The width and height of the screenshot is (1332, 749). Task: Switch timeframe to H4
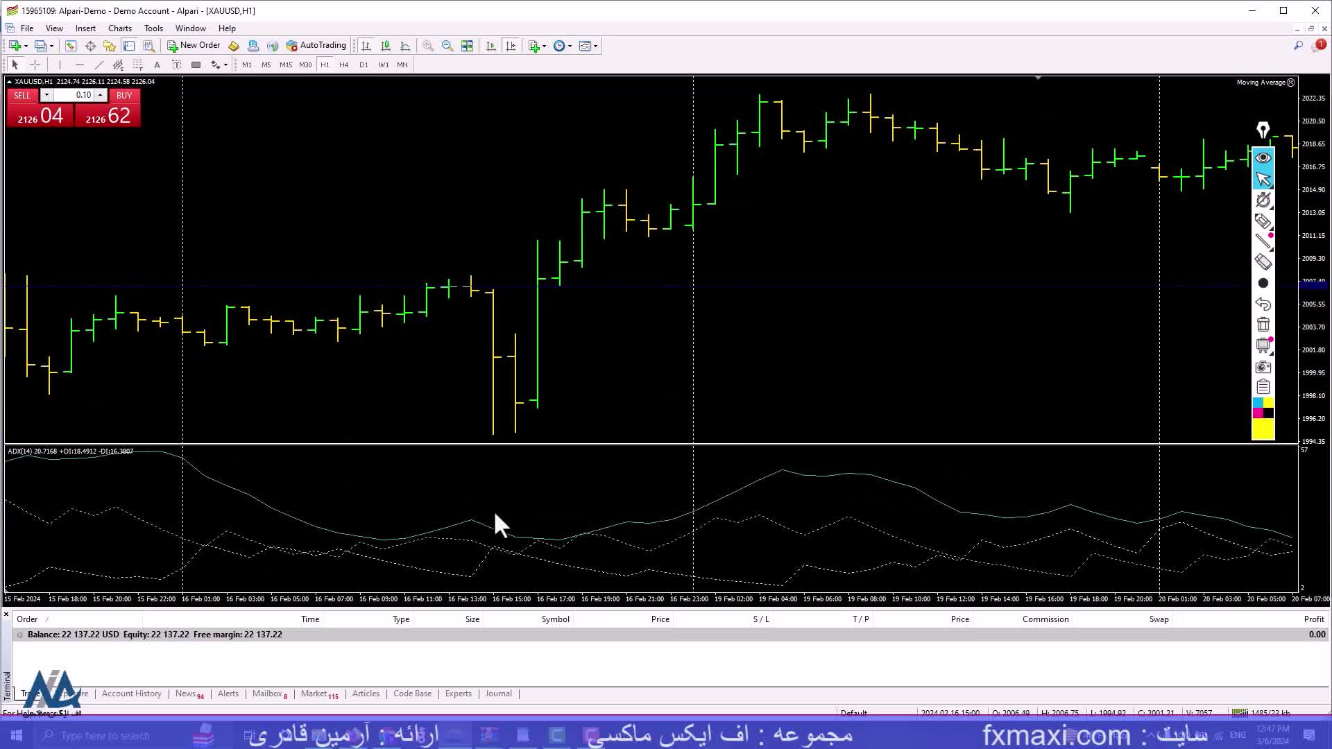coord(343,64)
